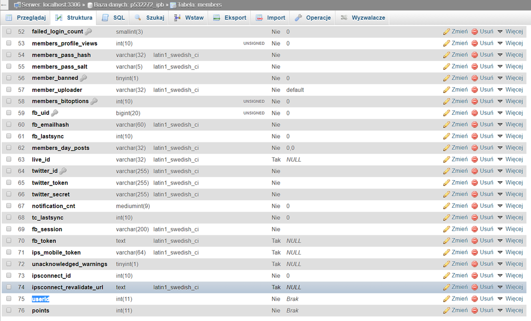This screenshot has width=531, height=321.
Task: Open the Operacje tab
Action: pos(313,18)
